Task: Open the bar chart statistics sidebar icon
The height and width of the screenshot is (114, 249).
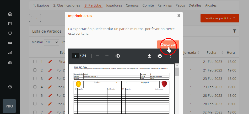Action: pyautogui.click(x=10, y=53)
